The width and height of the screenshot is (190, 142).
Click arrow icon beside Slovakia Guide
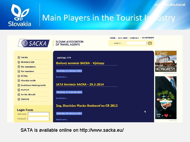(x=19, y=80)
